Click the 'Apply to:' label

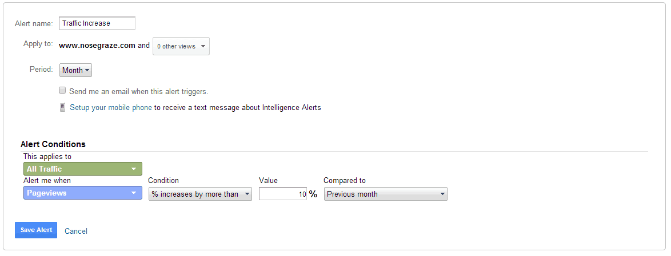pos(38,44)
